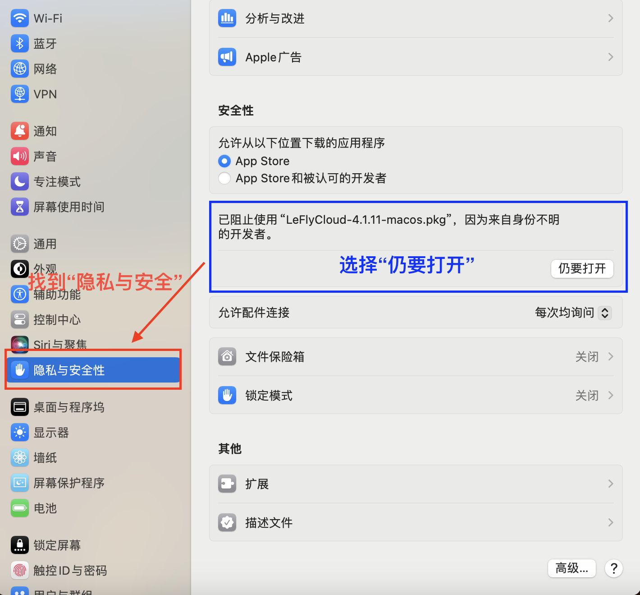Viewport: 640px width, 595px height.
Task: Open Notifications bell icon in sidebar
Action: coord(19,131)
